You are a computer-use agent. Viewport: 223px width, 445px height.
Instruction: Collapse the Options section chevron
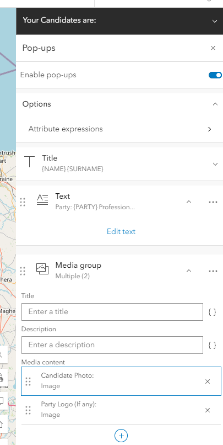click(215, 104)
